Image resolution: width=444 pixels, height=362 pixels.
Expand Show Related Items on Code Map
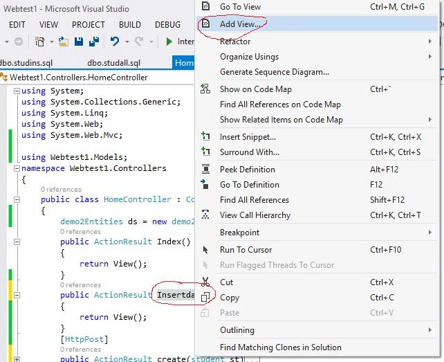point(430,119)
